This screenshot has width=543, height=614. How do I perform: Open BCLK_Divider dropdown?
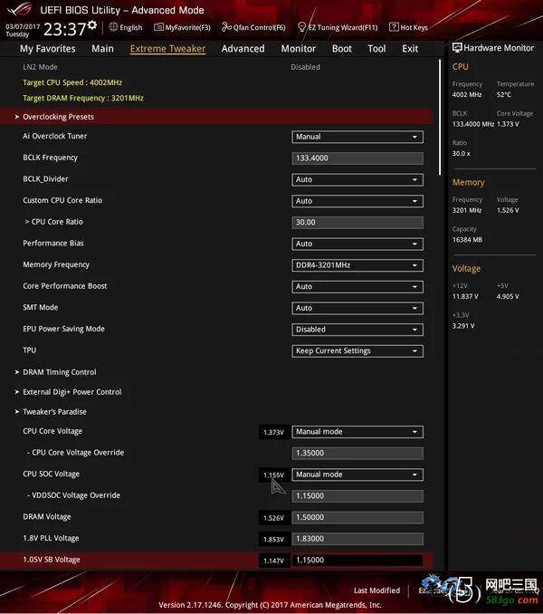[357, 179]
